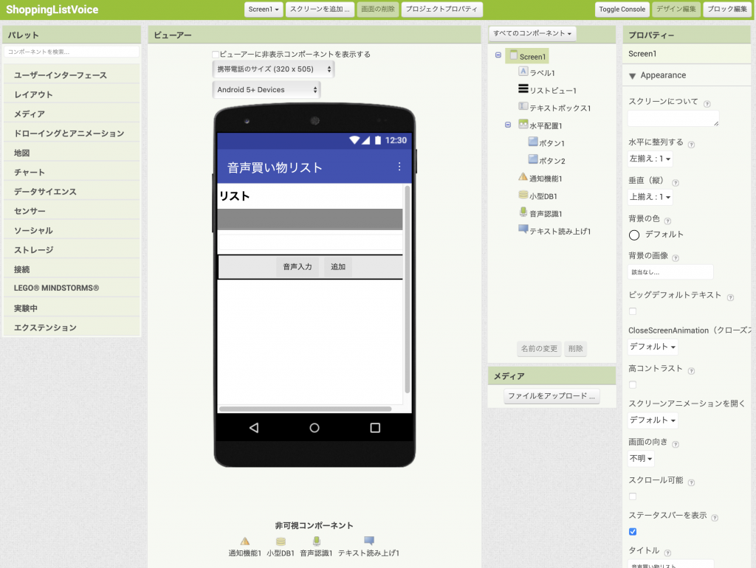
Task: Click the ファイルをアップロード button
Action: (x=551, y=396)
